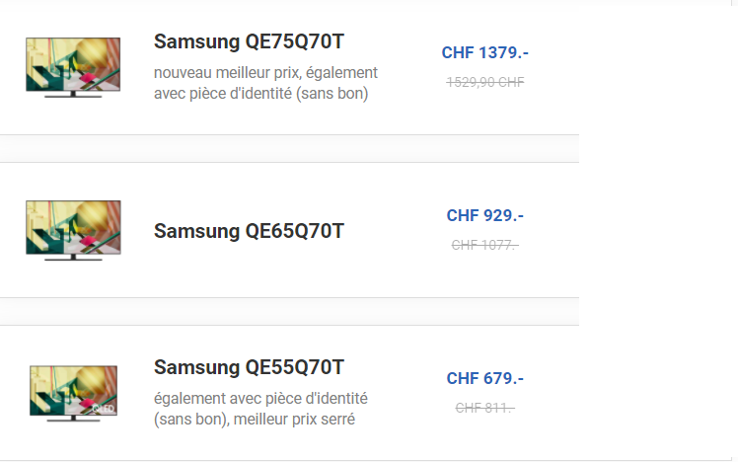Click the TV stand in the QE65Q70T image
Image resolution: width=738 pixels, height=462 pixels.
coord(73,258)
